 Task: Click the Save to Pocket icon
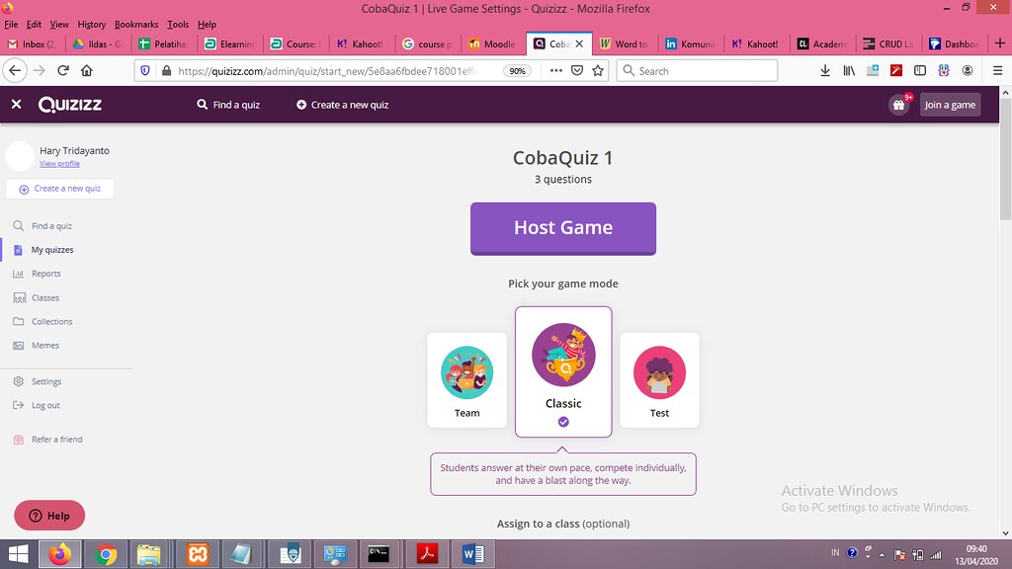point(577,70)
